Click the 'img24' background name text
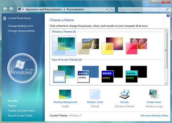Screen dimensions: 172x123 click(65, 106)
